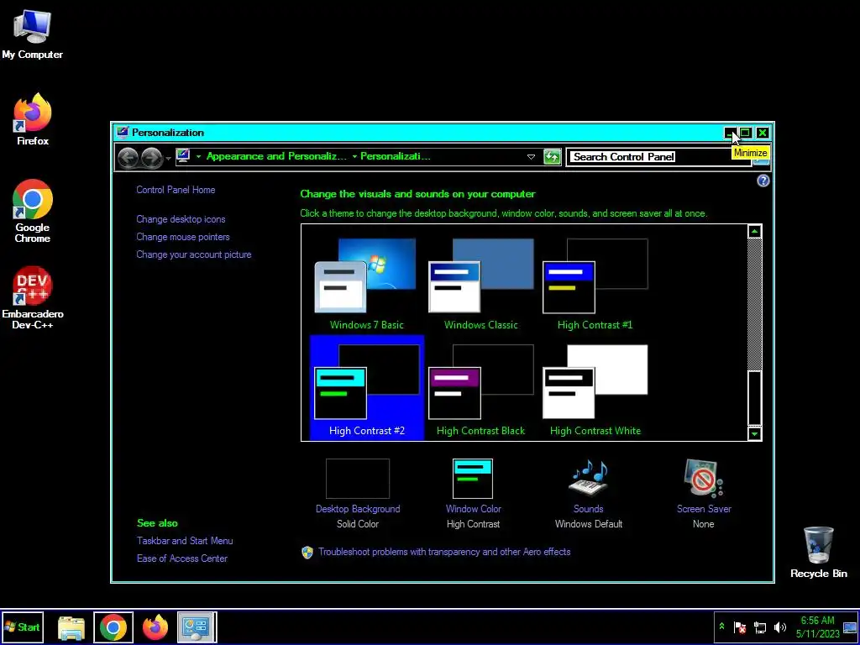Select the High Contrast White theme
The width and height of the screenshot is (860, 645).
595,390
